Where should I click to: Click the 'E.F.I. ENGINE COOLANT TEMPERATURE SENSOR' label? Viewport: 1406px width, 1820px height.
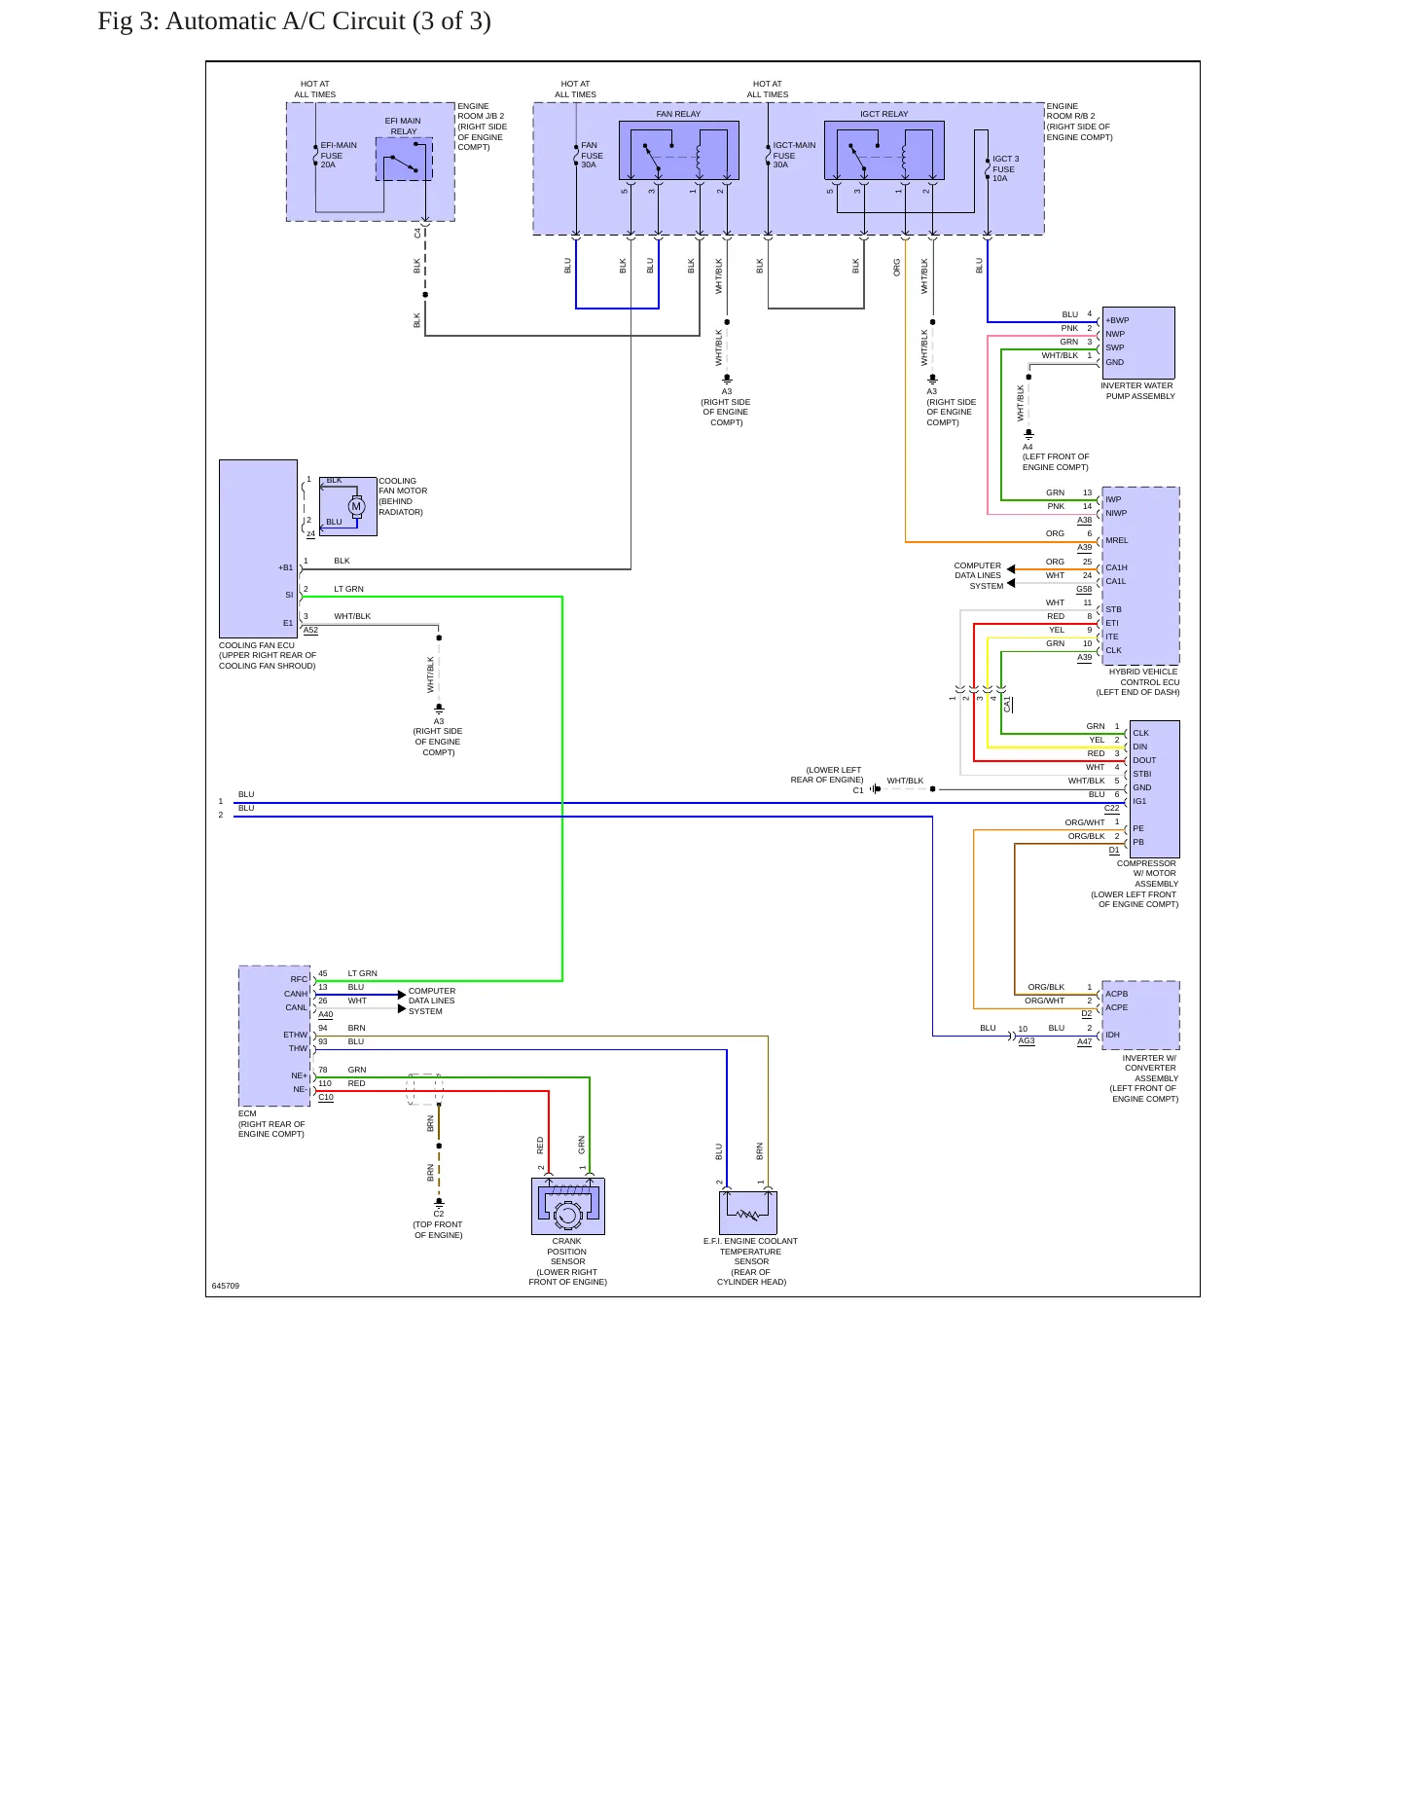(750, 1252)
